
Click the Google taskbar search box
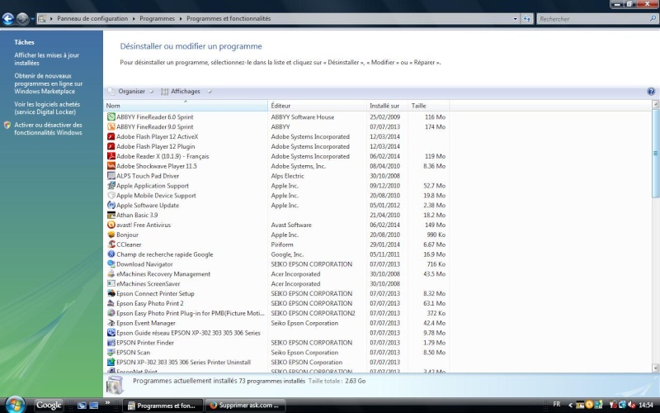(49, 405)
